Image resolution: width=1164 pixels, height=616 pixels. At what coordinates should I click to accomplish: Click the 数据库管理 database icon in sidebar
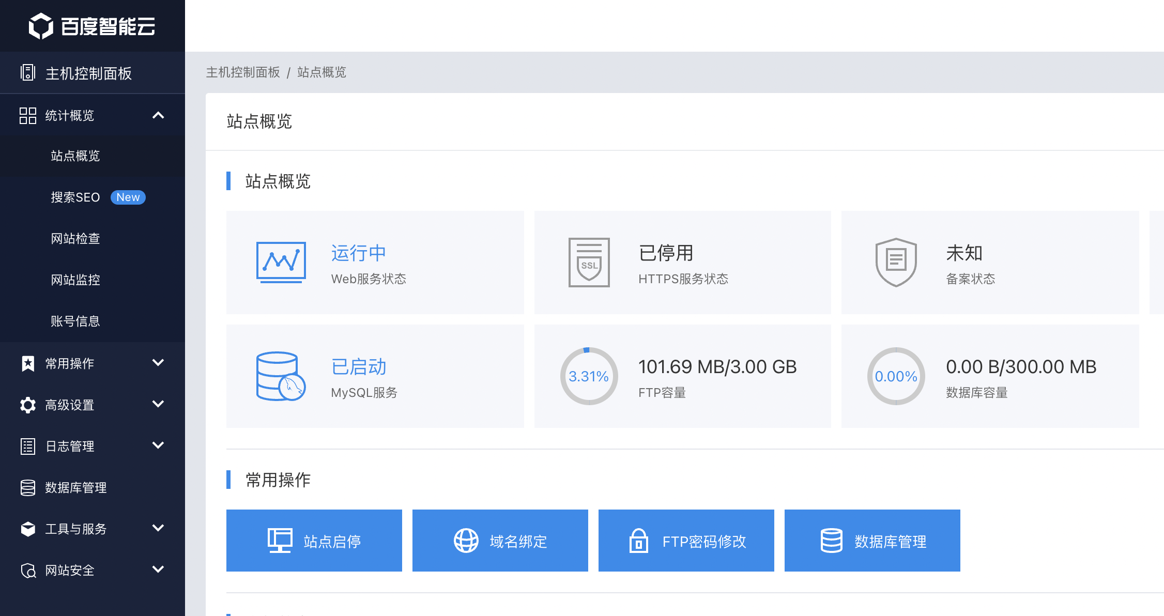28,487
